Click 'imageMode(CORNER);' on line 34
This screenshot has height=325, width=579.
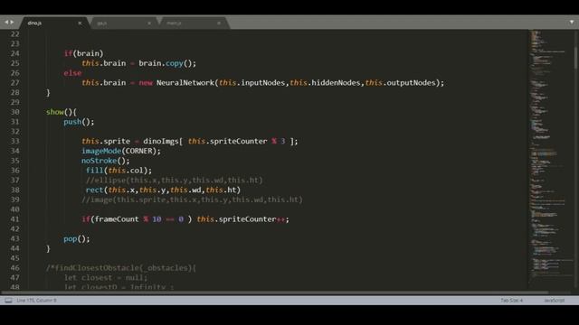[121, 151]
